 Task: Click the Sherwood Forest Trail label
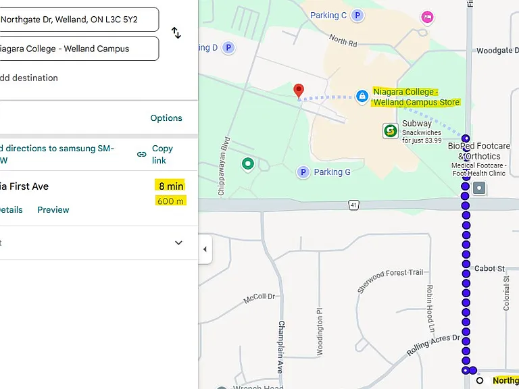[390, 280]
